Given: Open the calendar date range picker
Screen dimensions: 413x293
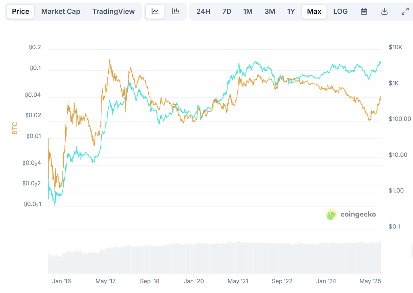Looking at the screenshot, I should [364, 12].
